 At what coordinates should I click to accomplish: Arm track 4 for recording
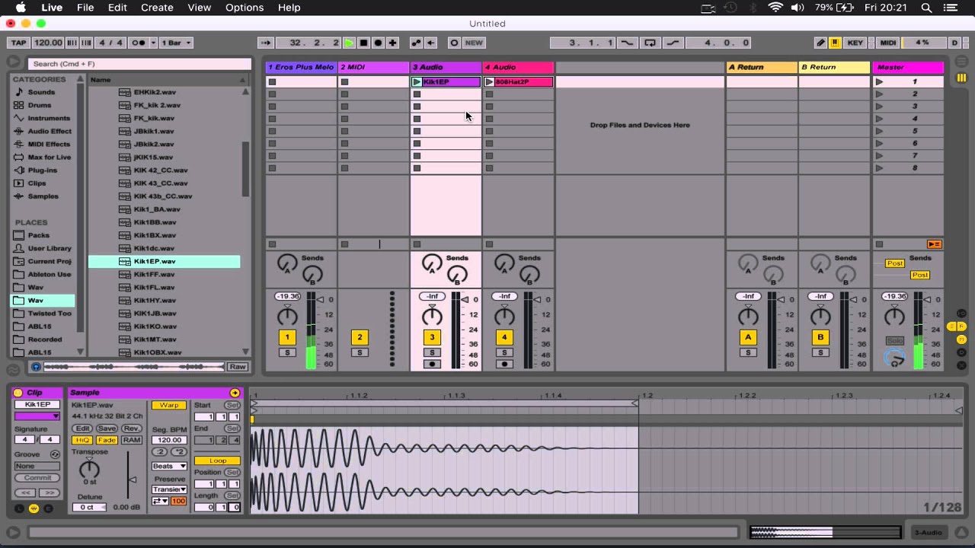coord(504,364)
